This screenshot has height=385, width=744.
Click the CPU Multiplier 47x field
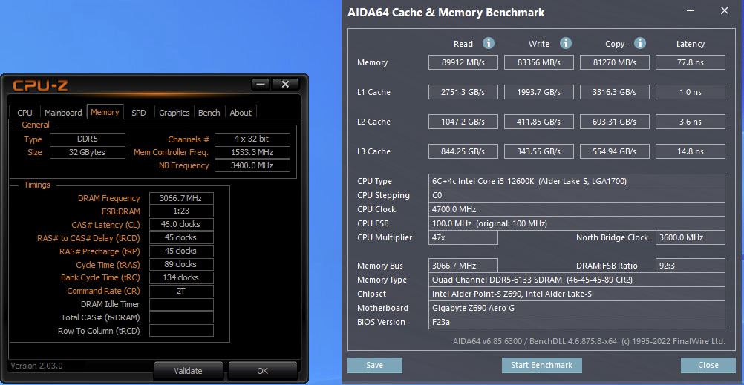[463, 237]
